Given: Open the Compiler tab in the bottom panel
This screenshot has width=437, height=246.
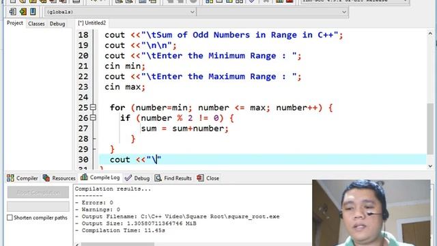Looking at the screenshot, I should point(23,178).
